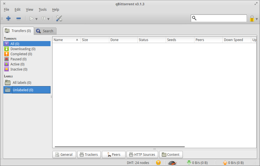Sort by the Status column header
Image resolution: width=260 pixels, height=166 pixels.
coord(152,40)
